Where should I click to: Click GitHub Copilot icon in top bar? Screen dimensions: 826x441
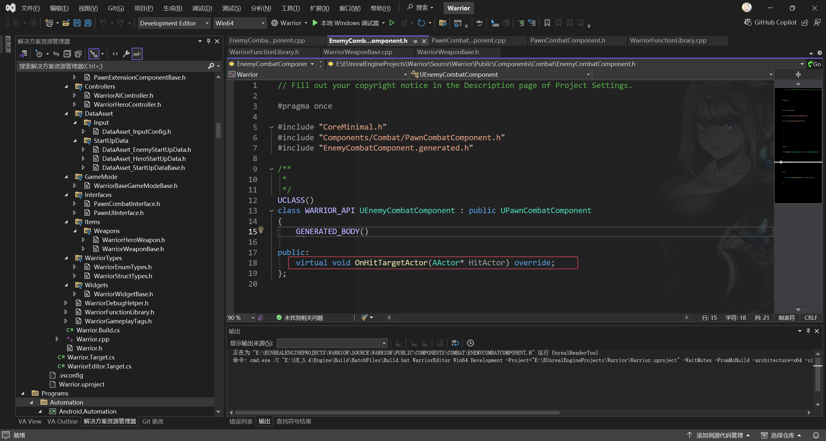[x=748, y=22]
